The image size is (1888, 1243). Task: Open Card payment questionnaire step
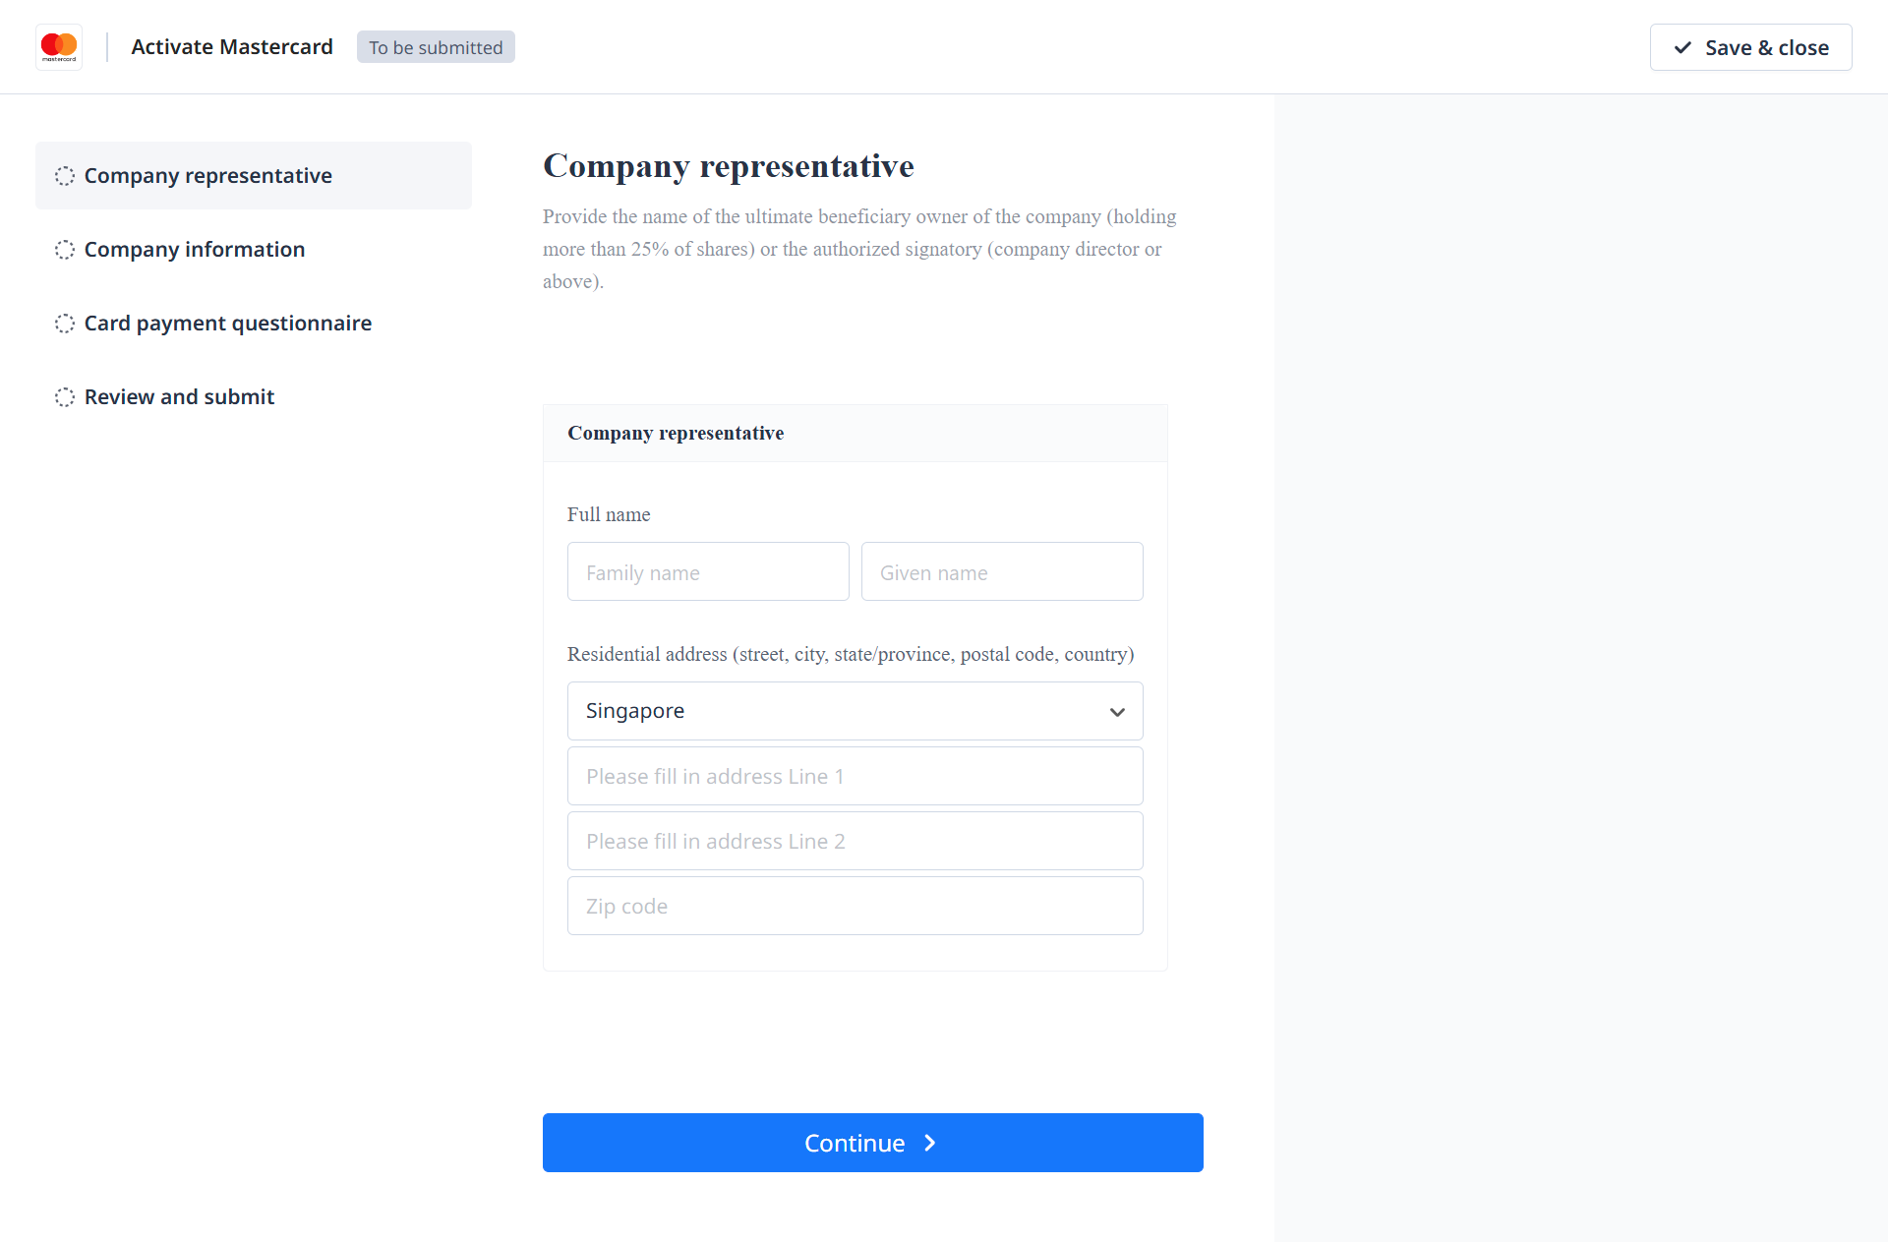pos(228,324)
